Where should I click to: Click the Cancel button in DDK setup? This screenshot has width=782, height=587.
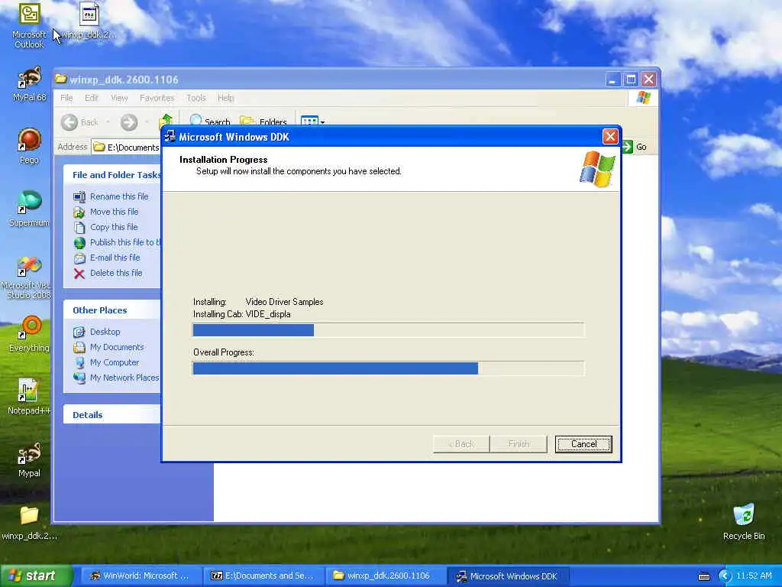tap(583, 444)
